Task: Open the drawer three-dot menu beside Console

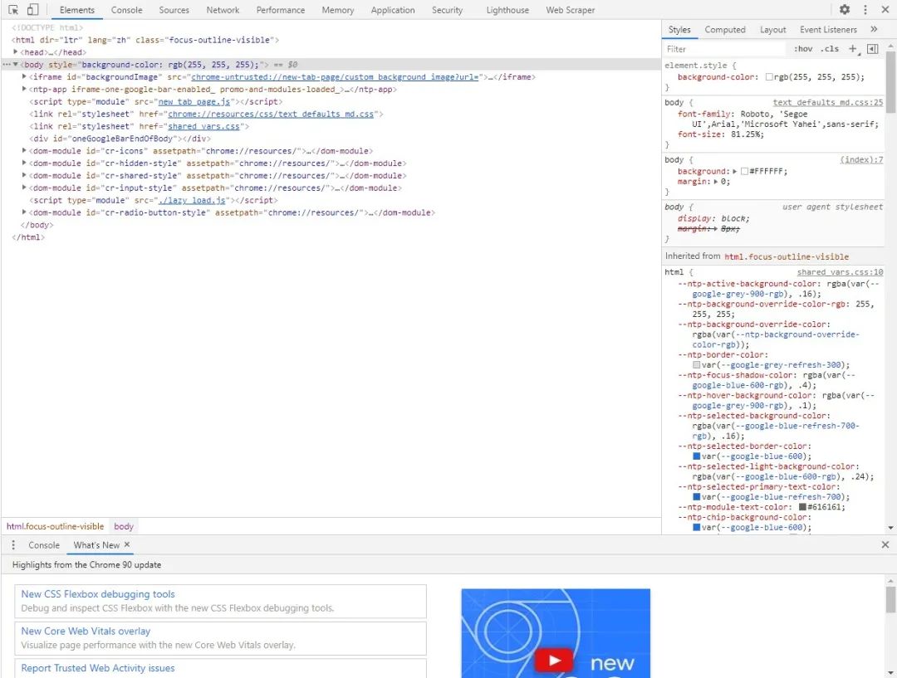Action: pos(13,545)
